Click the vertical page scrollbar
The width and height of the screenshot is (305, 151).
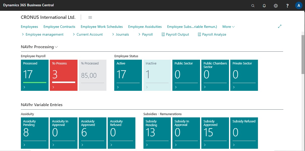pyautogui.click(x=303, y=55)
